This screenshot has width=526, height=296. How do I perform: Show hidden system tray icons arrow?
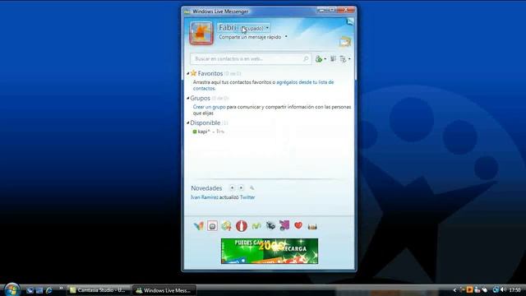(454, 290)
